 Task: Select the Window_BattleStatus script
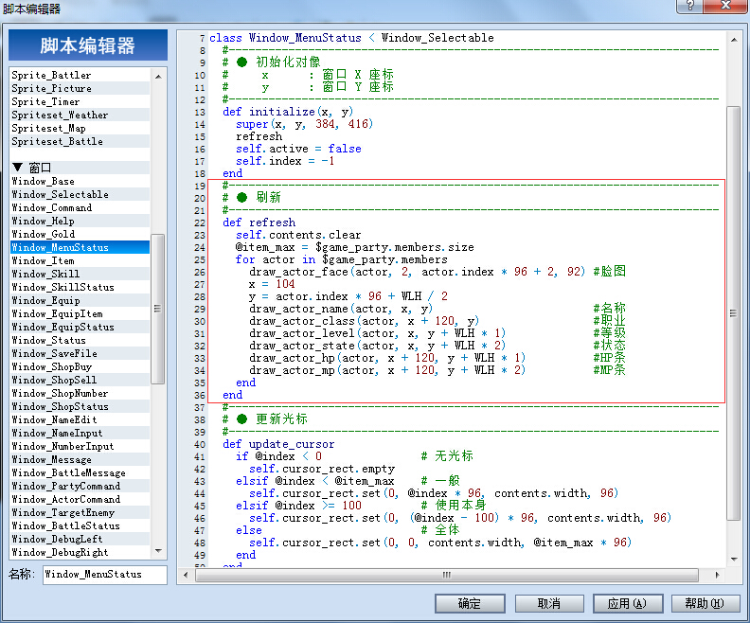click(80, 525)
